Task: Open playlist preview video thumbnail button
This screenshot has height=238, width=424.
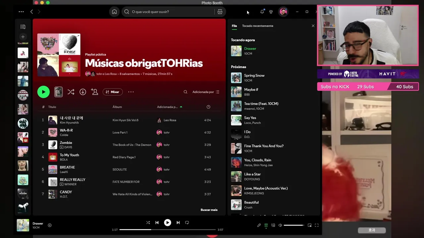Action: click(x=58, y=92)
